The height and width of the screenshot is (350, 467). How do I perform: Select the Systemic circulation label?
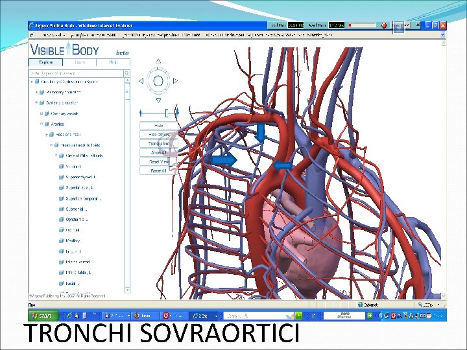pos(62,102)
